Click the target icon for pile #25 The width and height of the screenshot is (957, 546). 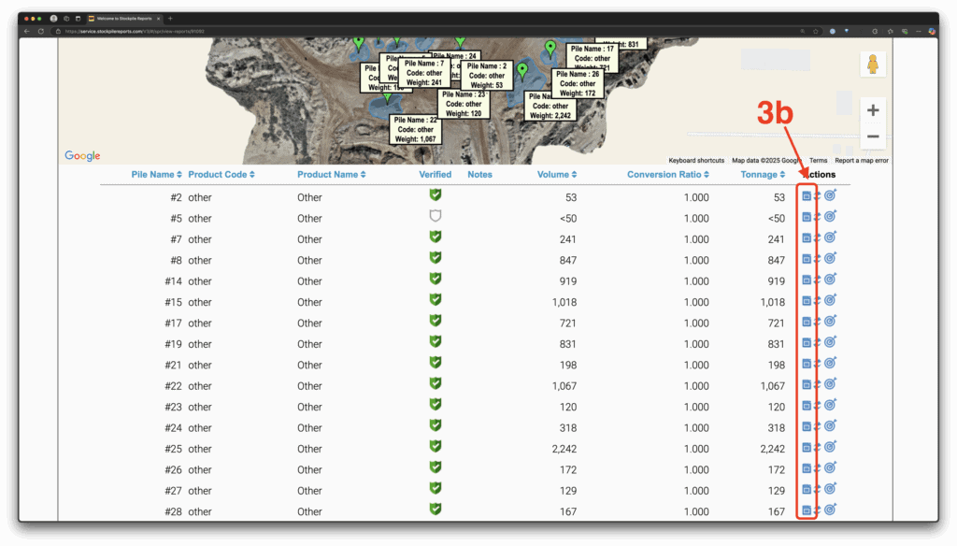click(x=830, y=448)
